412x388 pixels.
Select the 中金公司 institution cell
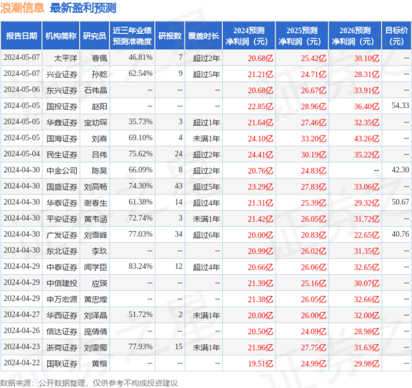tap(62, 170)
